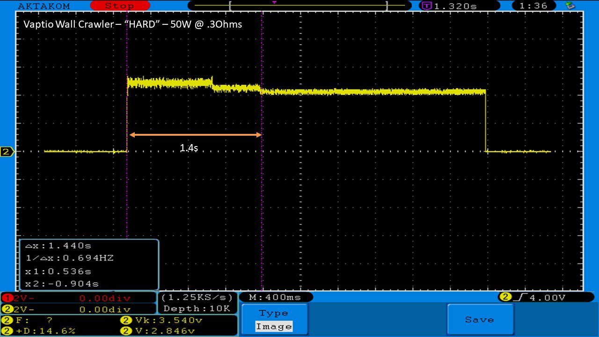The width and height of the screenshot is (599, 337).
Task: Click the orange 1.4s annotation arrow
Action: 195,135
